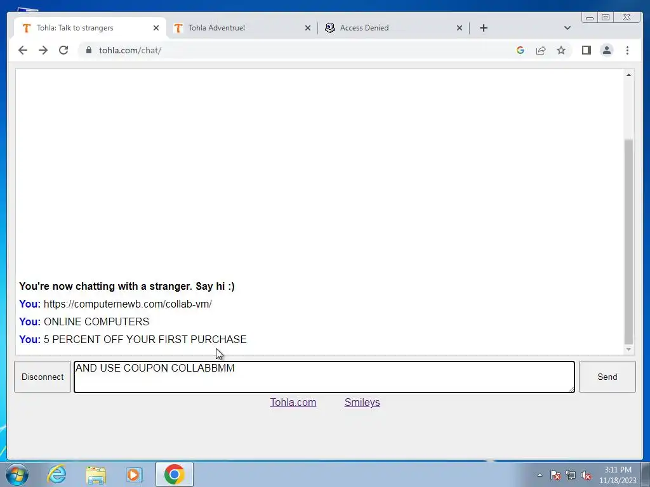Click the forward navigation arrow
Screen dimensions: 650x487
[43, 50]
